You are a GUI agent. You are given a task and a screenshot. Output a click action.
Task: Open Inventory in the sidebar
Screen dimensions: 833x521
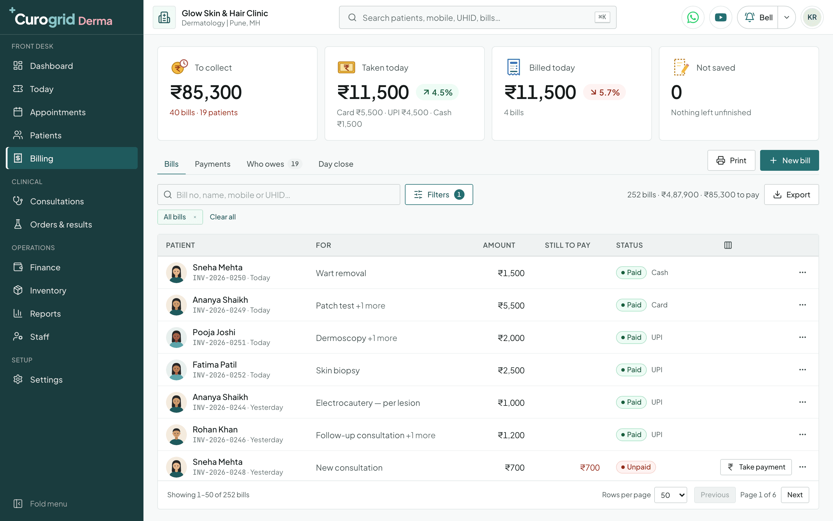coord(72,291)
